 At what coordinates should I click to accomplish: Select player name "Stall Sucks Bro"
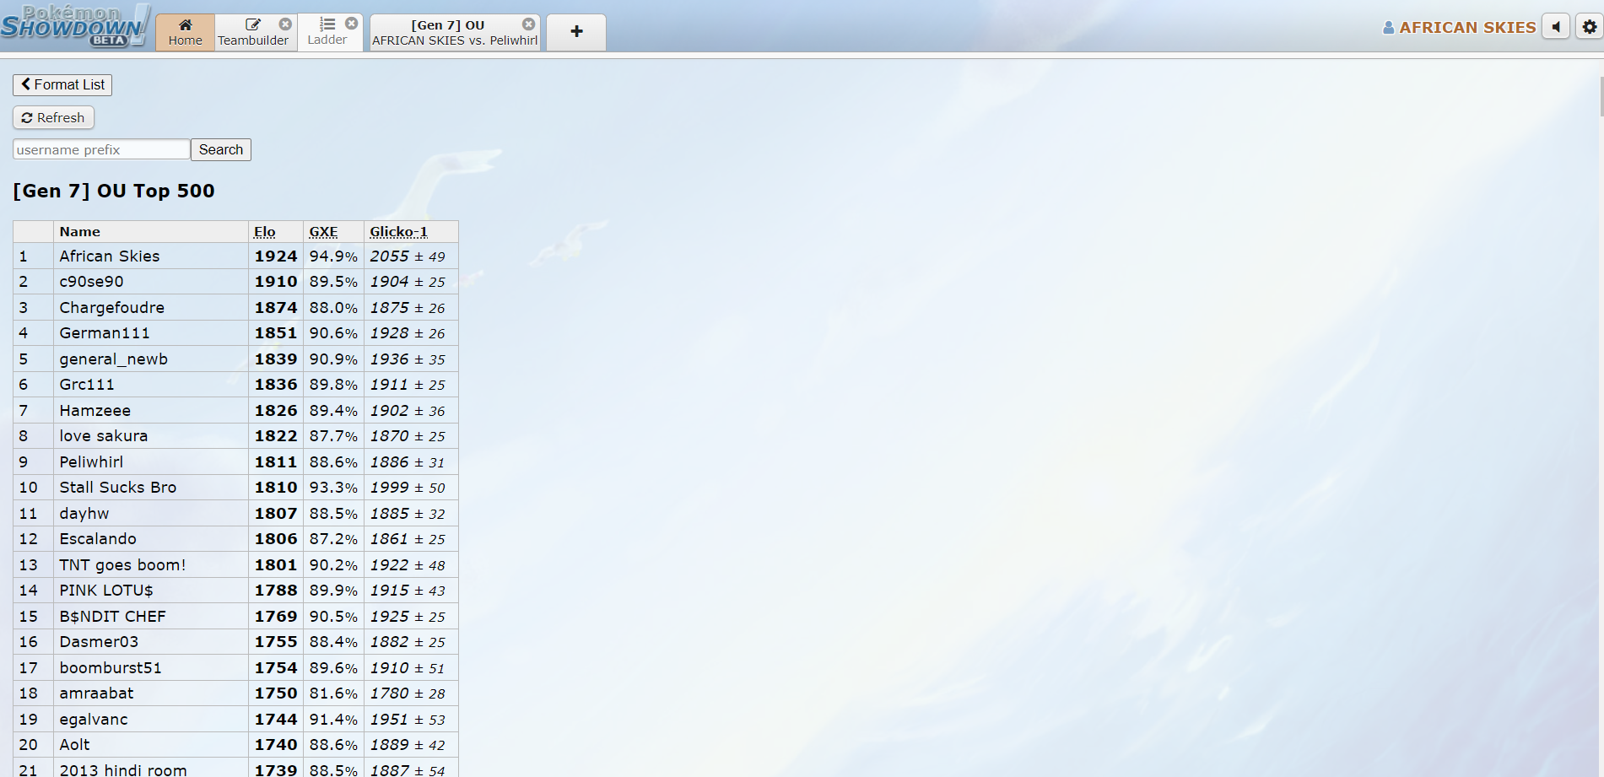coord(118,488)
